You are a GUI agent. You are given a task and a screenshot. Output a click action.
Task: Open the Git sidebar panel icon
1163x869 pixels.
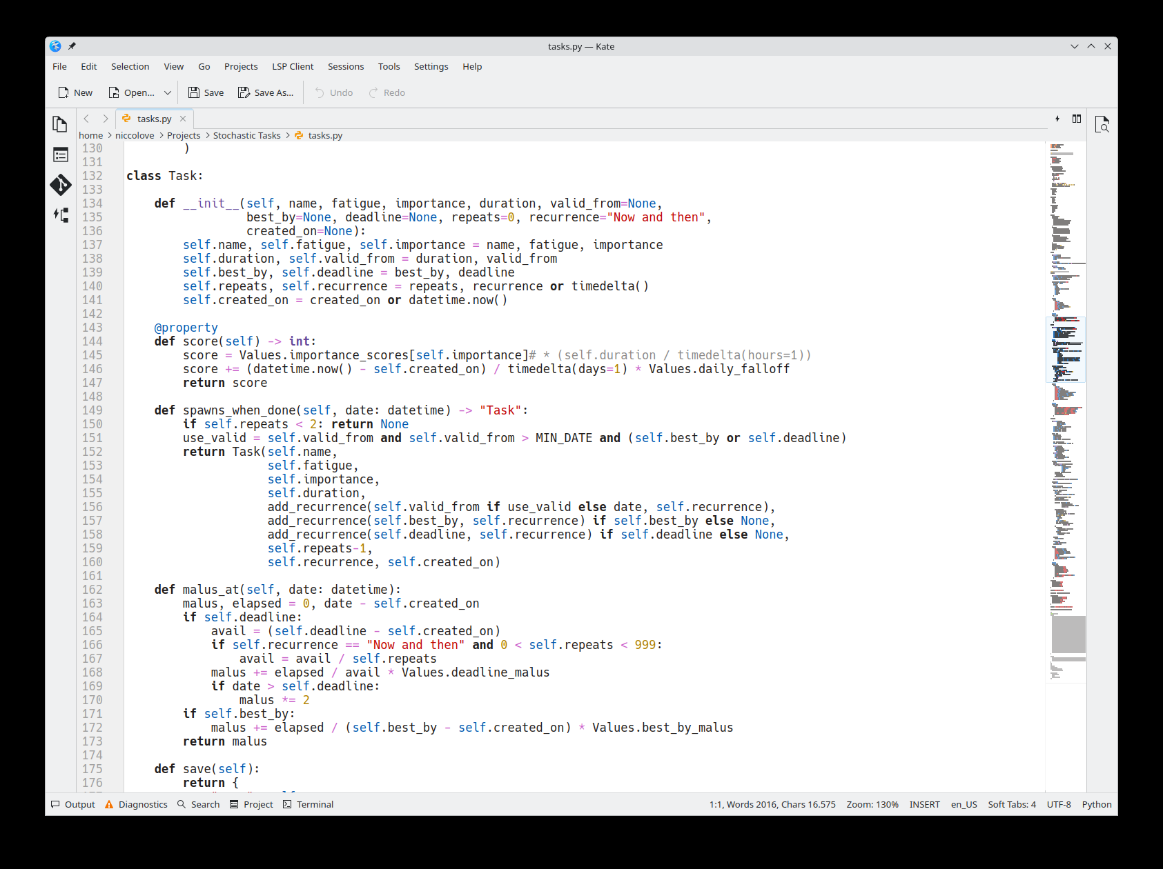point(60,185)
